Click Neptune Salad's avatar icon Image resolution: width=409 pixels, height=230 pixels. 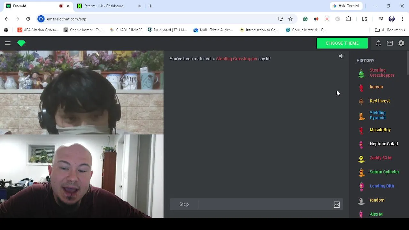pos(361,144)
